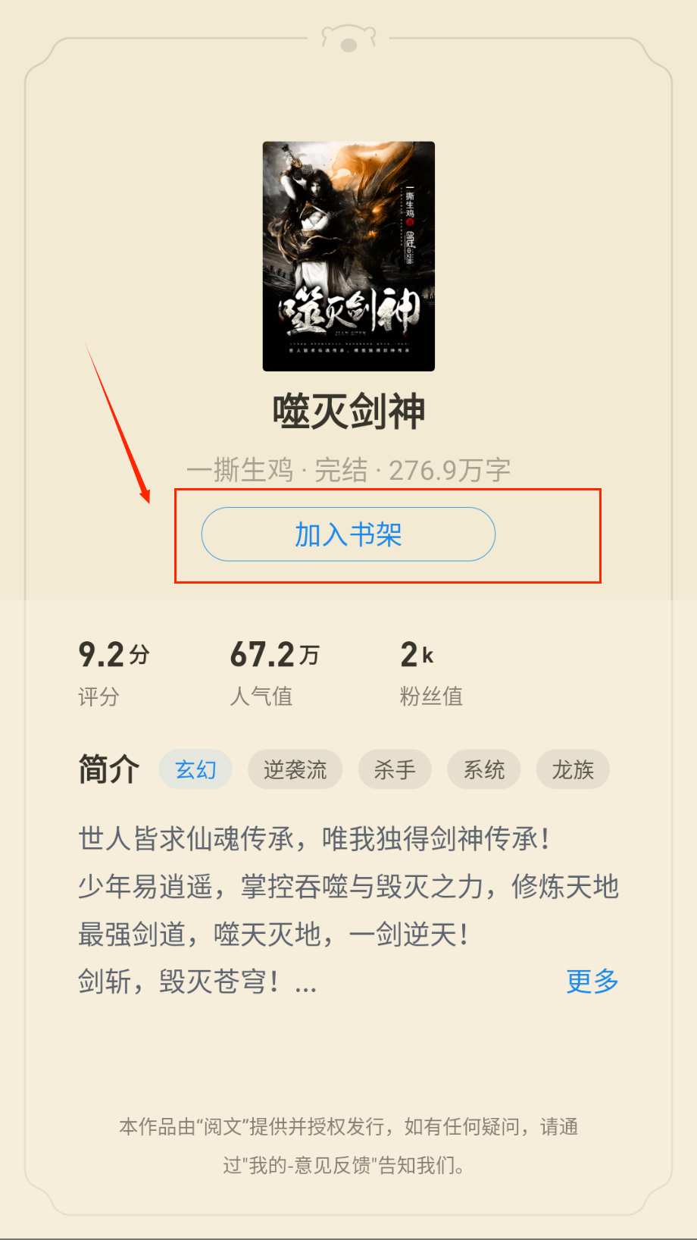697x1240 pixels.
Task: Tap the synopsis paragraph beginning 世人皆求仙魂传承
Action: tap(348, 910)
